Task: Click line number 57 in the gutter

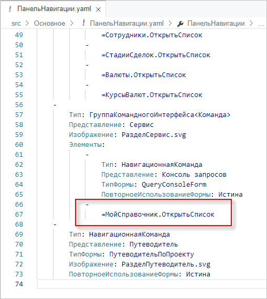Action: pos(19,114)
